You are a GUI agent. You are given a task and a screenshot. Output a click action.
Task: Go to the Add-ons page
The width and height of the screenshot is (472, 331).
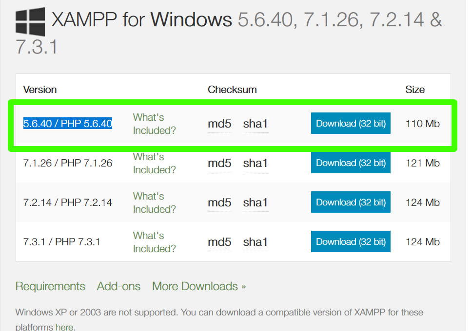(x=118, y=286)
